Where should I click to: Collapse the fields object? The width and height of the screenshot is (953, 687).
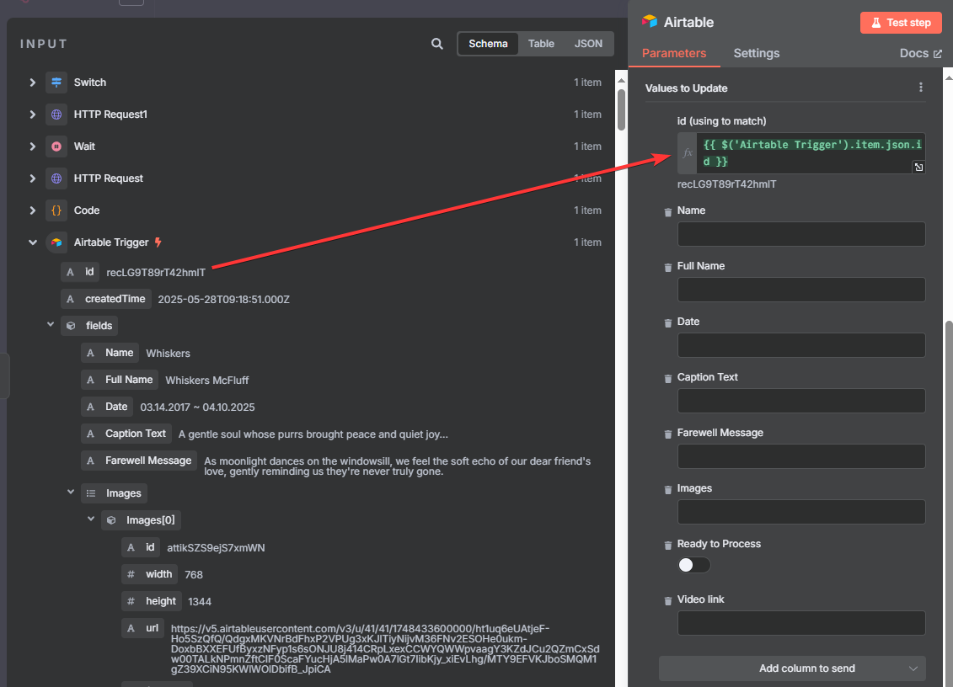[51, 324]
